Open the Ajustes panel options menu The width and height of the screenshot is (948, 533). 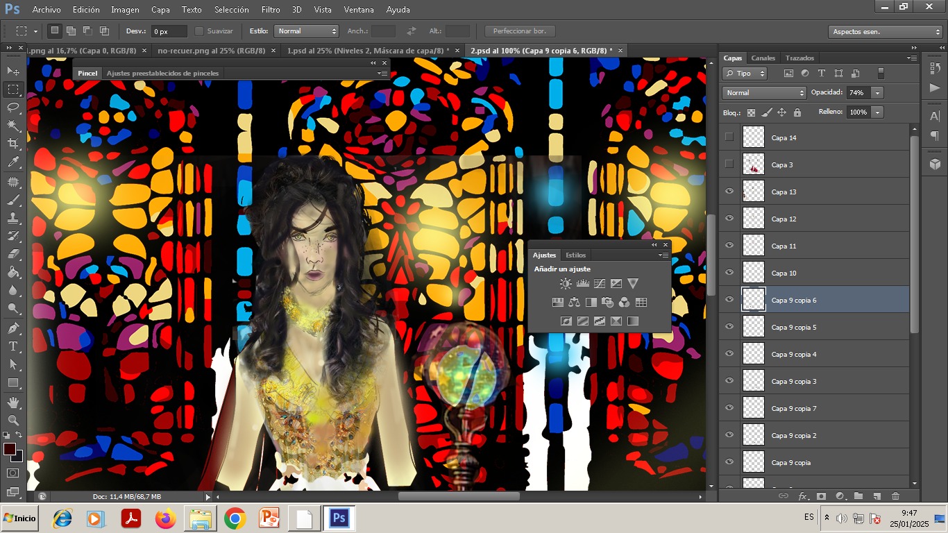coord(664,255)
